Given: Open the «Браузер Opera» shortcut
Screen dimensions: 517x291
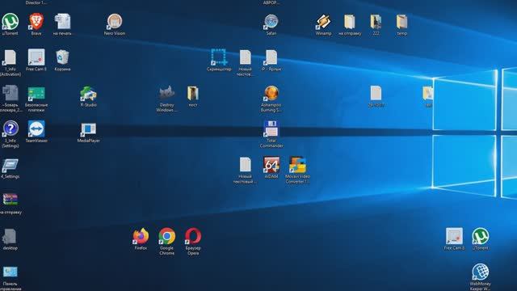Looking at the screenshot, I should (x=193, y=236).
